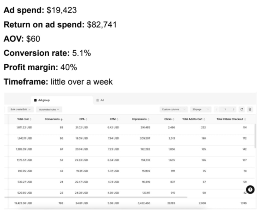Sort by Conversions column arrow
264x214 pixels.
(62, 119)
